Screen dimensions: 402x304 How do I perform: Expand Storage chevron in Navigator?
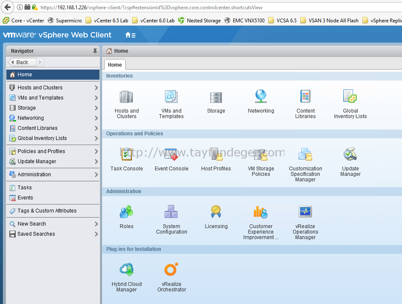[x=96, y=108]
